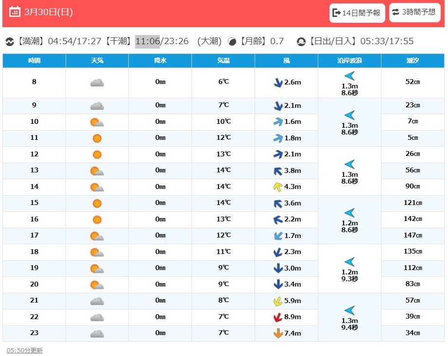Click the partly cloudy icon for hour 10

97,122
